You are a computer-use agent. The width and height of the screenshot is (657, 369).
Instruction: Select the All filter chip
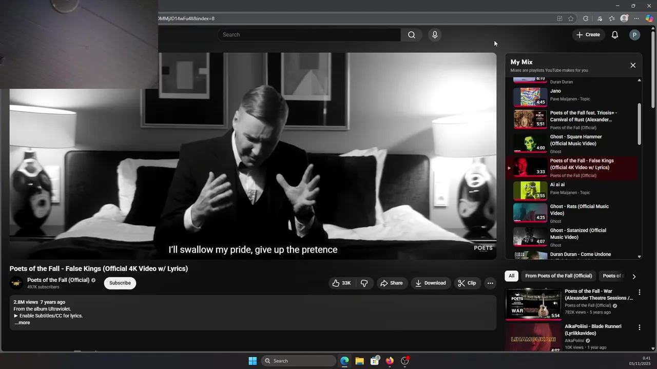click(511, 276)
